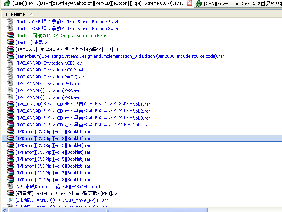This screenshot has height=212, width=282.
Task: Click RAR icon next to [Tactics]同棲.rar
Action: 11,42
